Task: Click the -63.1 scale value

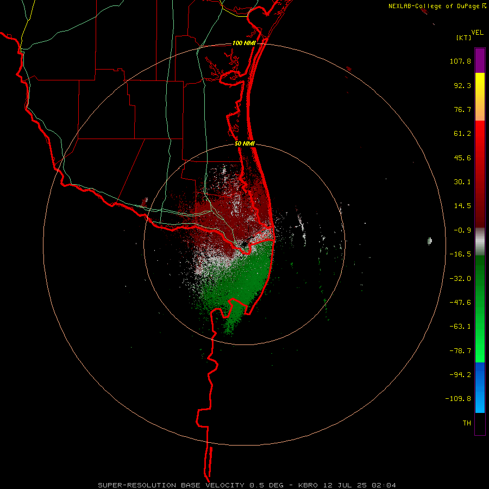Action: [460, 327]
